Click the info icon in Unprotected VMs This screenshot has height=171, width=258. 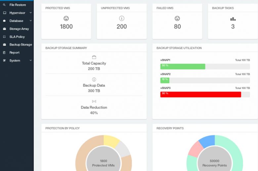[x=122, y=18]
